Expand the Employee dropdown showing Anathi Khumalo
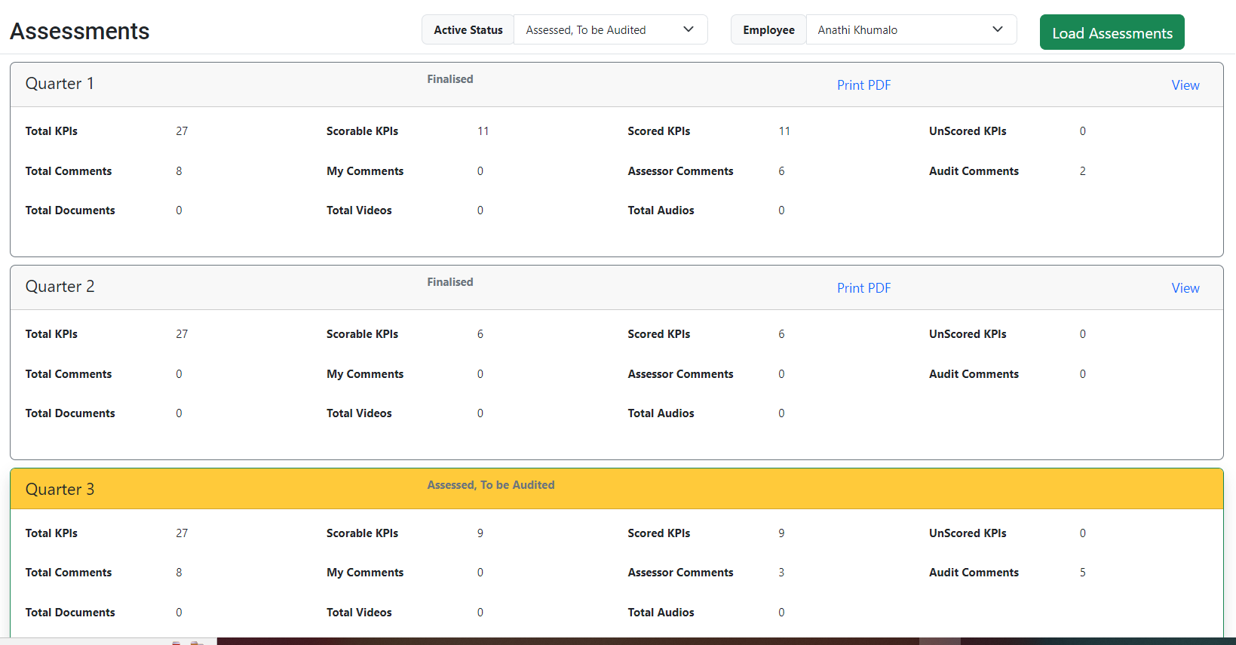The width and height of the screenshot is (1236, 645). click(910, 30)
